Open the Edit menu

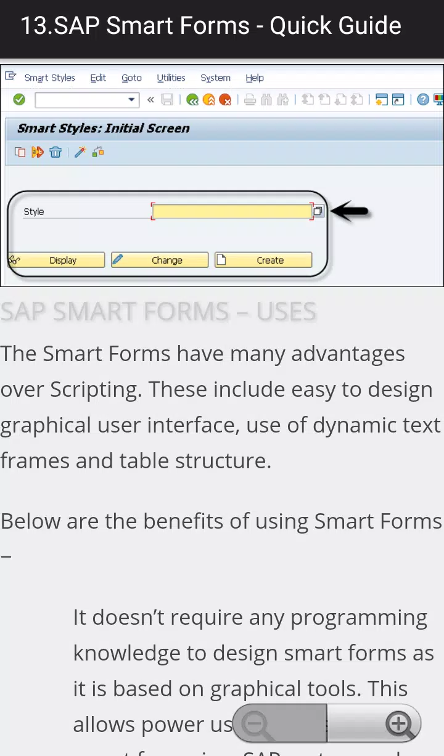coord(98,78)
